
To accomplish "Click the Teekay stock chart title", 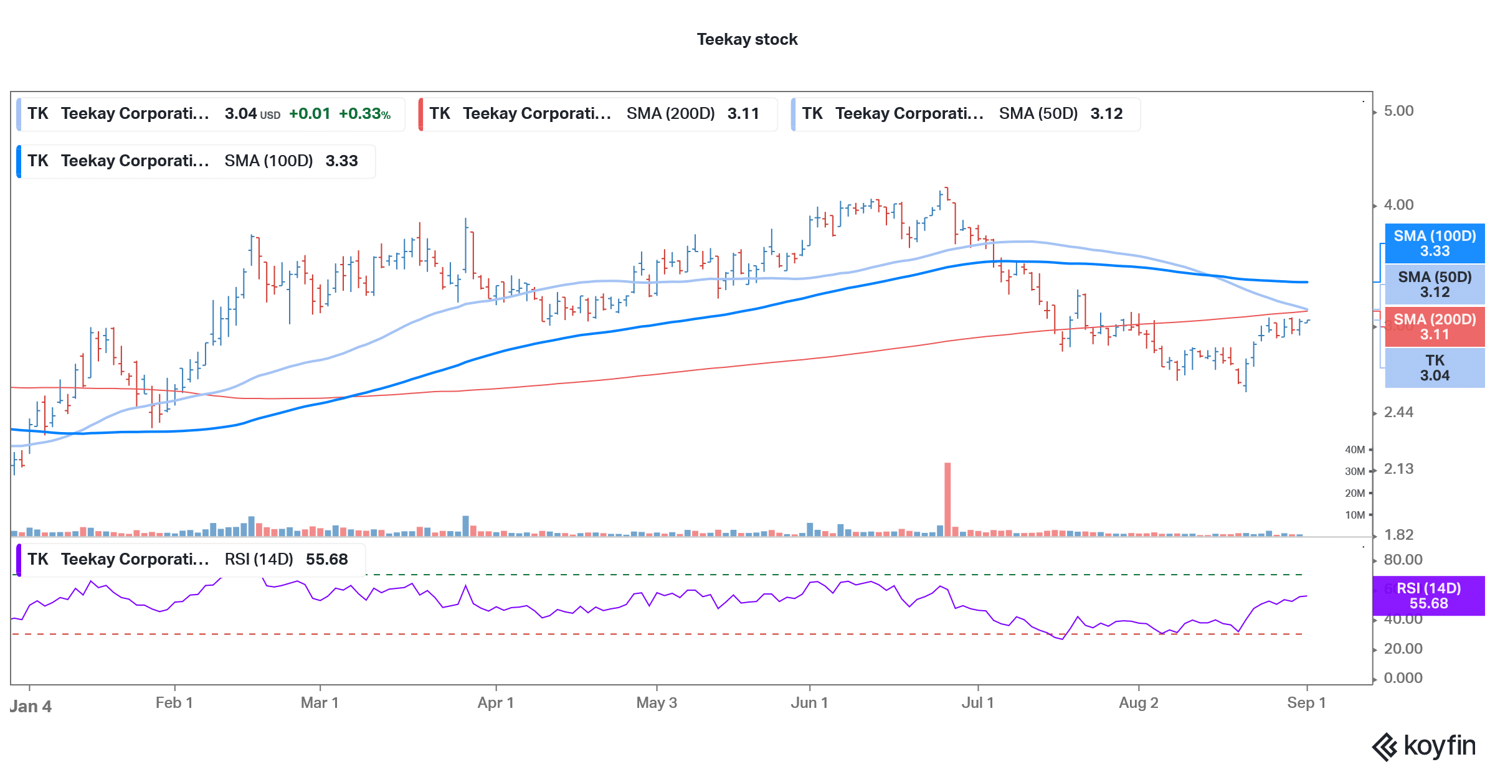I will (747, 39).
